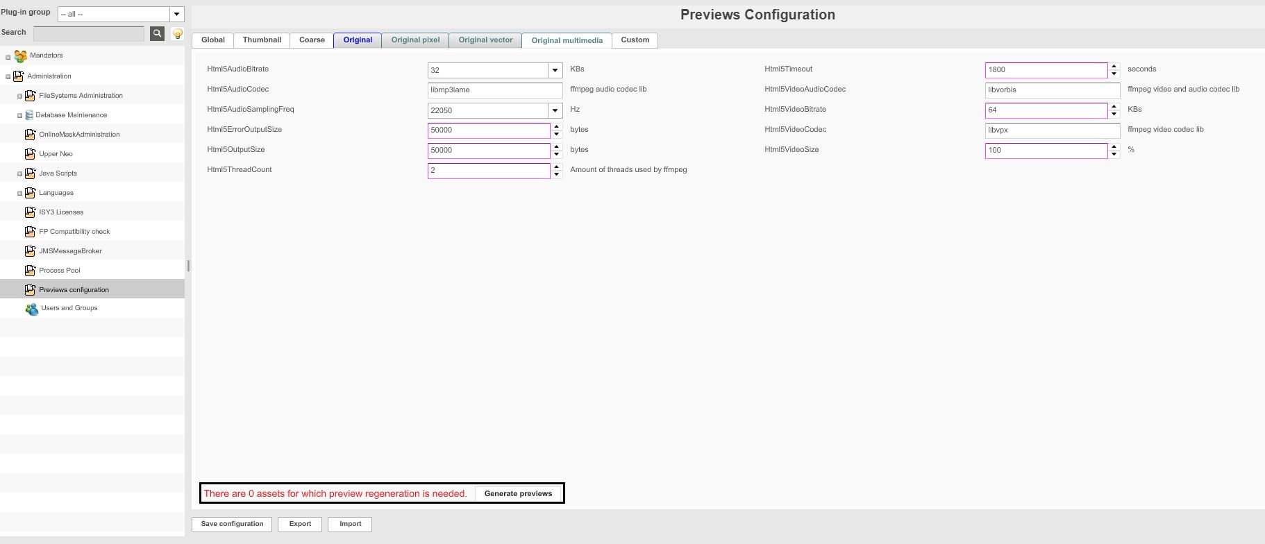Increase Html5ErrorOutputSize with up arrow
This screenshot has width=1265, height=544.
point(557,127)
